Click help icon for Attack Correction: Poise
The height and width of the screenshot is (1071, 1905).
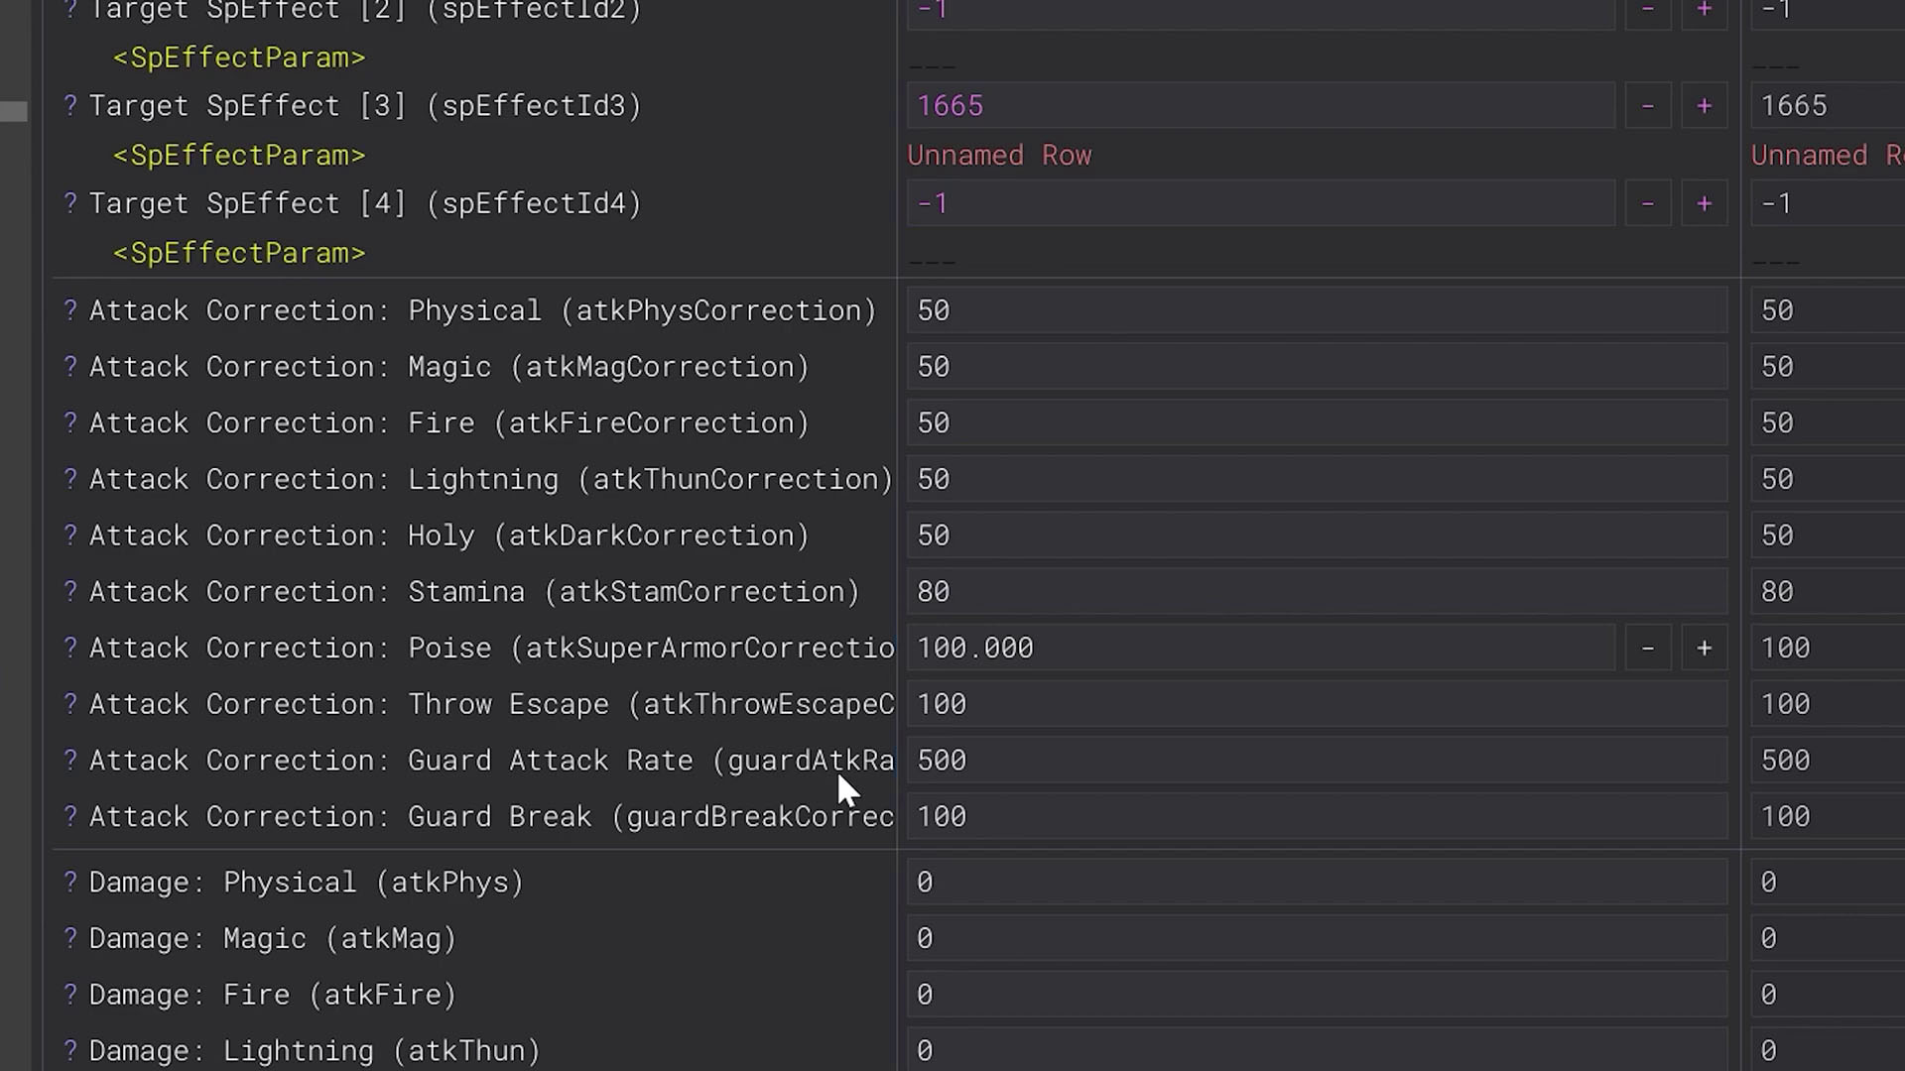69,648
